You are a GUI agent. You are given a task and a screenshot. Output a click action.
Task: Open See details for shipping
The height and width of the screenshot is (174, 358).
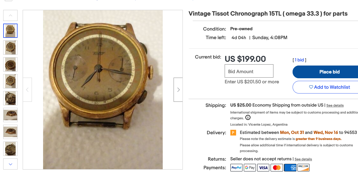(335, 105)
